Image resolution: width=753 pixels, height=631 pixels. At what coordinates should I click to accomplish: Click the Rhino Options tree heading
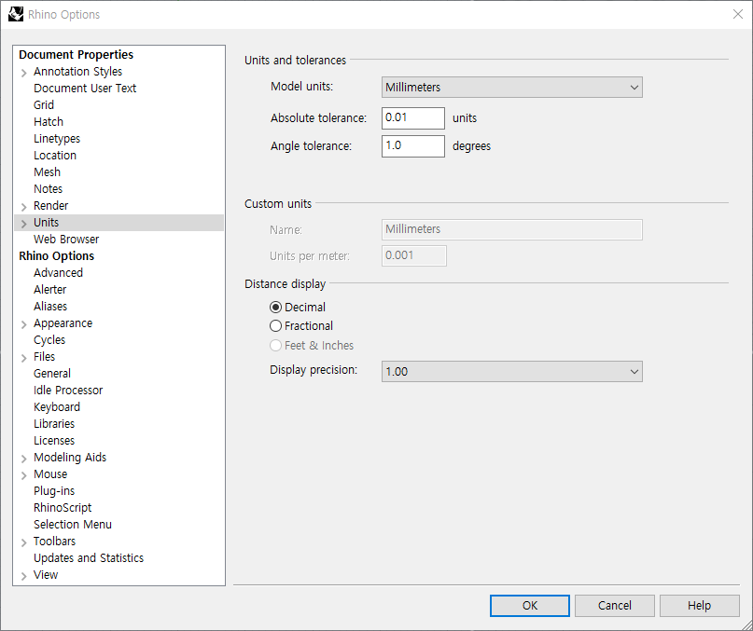tap(56, 256)
